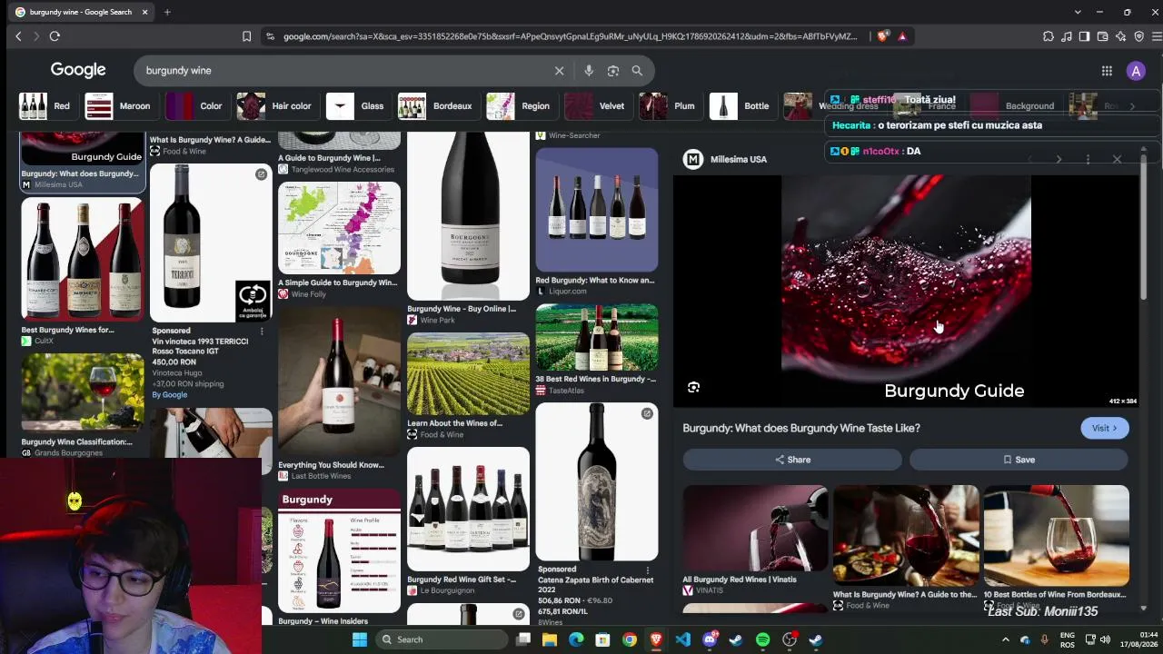Filter images by Maroon chip
The height and width of the screenshot is (654, 1163).
point(119,106)
